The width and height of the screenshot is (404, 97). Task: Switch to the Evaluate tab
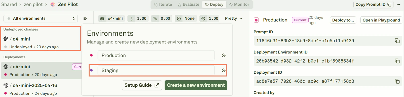coord(189,4)
